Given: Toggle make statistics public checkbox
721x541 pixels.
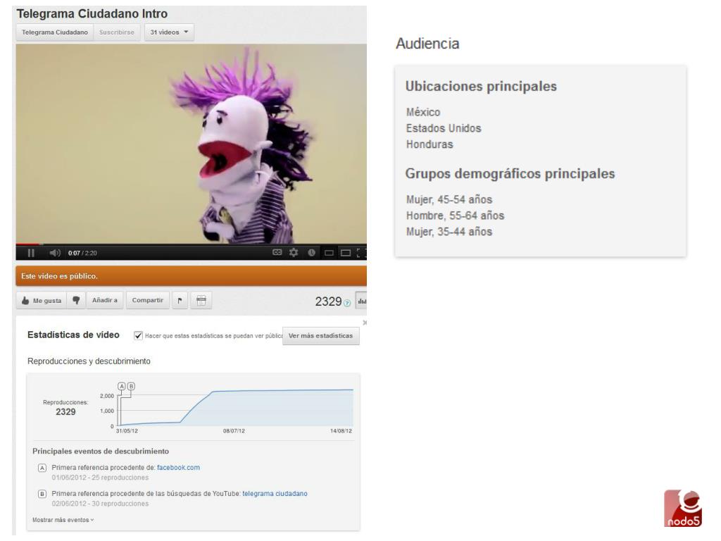Looking at the screenshot, I should coord(138,336).
